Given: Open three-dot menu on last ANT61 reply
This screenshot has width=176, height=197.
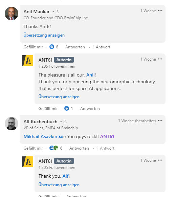Looking at the screenshot, I should tap(160, 160).
